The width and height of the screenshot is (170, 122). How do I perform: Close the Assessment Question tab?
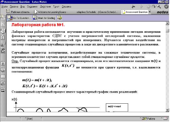coord(150,12)
